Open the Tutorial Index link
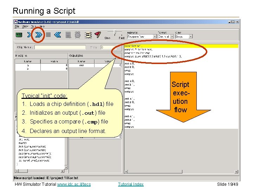The width and height of the screenshot is (253, 190). (x=131, y=184)
